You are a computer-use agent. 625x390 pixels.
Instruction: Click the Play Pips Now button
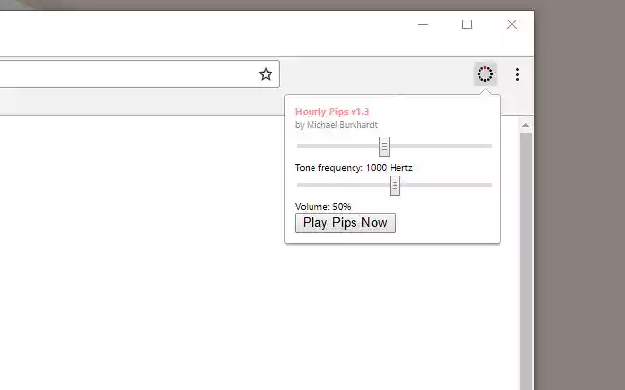click(x=345, y=223)
